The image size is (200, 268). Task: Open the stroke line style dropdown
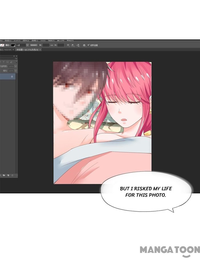[x=34, y=45]
